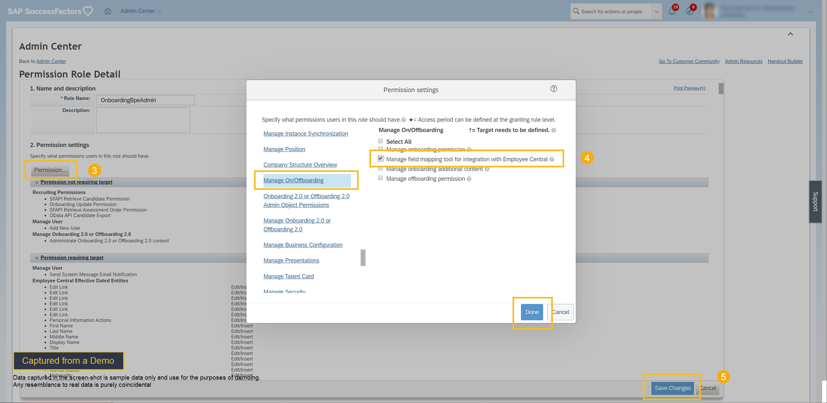Image resolution: width=827 pixels, height=403 pixels.
Task: Click 'SFAPI Retrieve Candidate Permission' text
Action: click(x=89, y=199)
